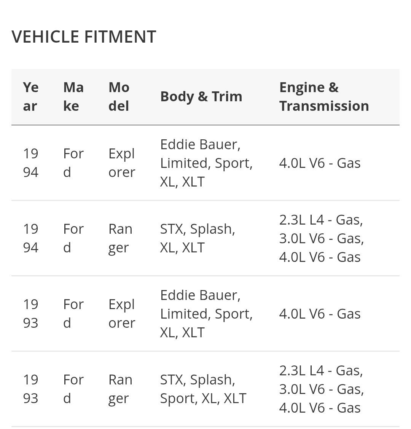This screenshot has width=411, height=429.
Task: Click the Model column header
Action: point(119,97)
